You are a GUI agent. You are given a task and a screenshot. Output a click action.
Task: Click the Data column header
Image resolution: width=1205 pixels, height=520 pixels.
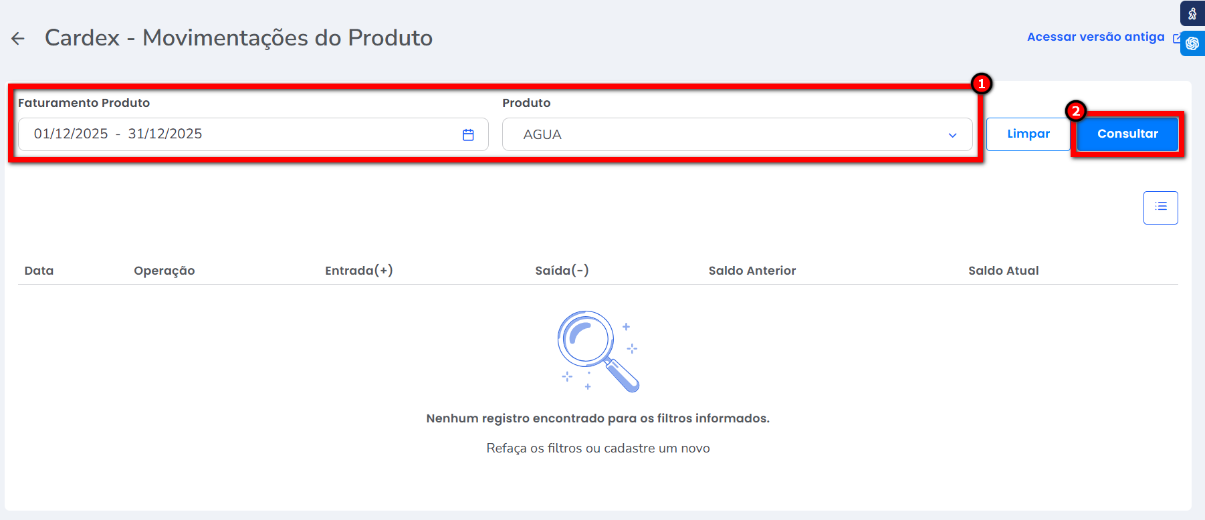(39, 271)
